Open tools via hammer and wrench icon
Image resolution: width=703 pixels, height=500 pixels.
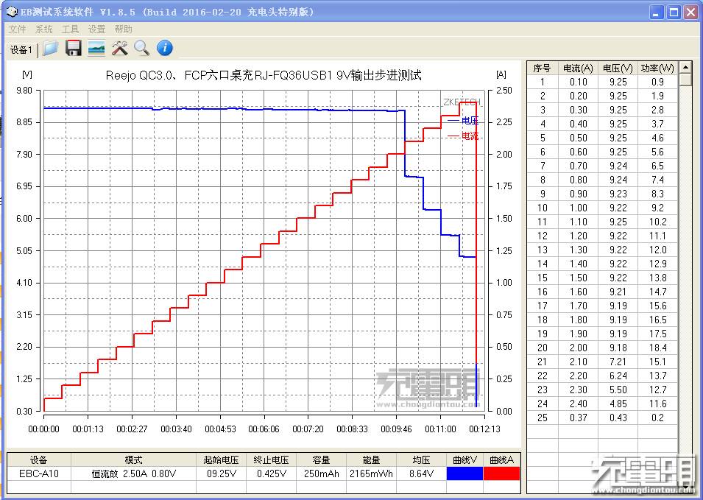(x=119, y=48)
